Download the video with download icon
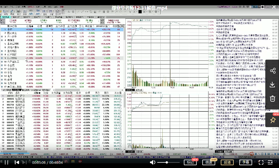The width and height of the screenshot is (279, 168). coord(273,85)
